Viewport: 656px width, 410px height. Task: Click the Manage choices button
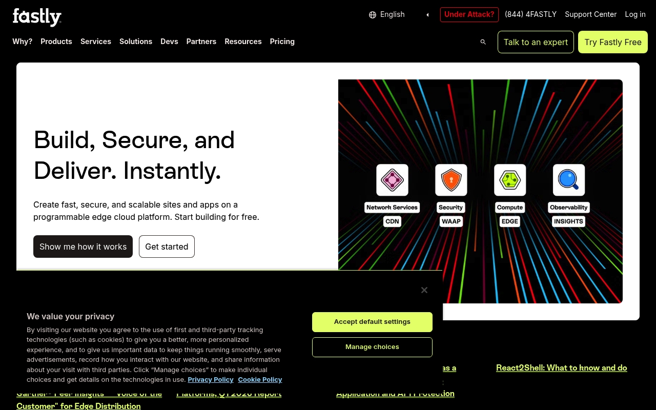(372, 347)
